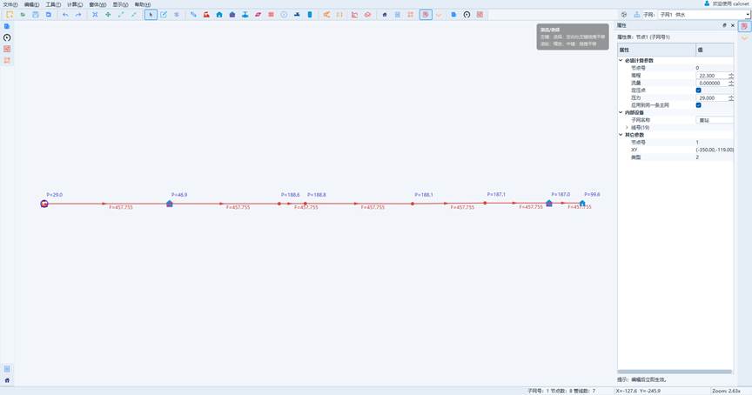Screen dimensions: 752x395
Task: Select the arrow pointer tool
Action: pos(151,15)
